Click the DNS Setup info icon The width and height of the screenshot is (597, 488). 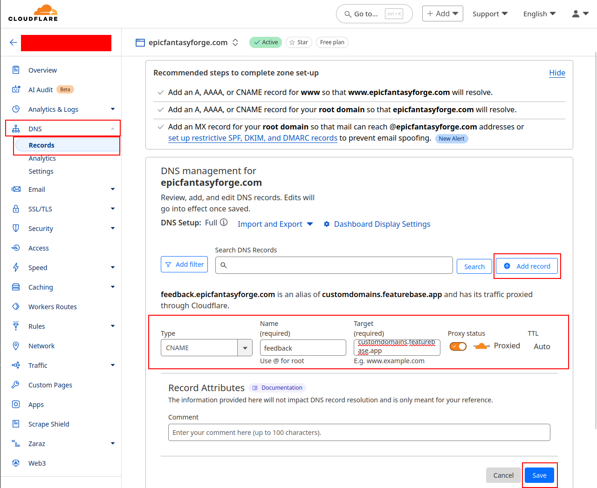[224, 223]
